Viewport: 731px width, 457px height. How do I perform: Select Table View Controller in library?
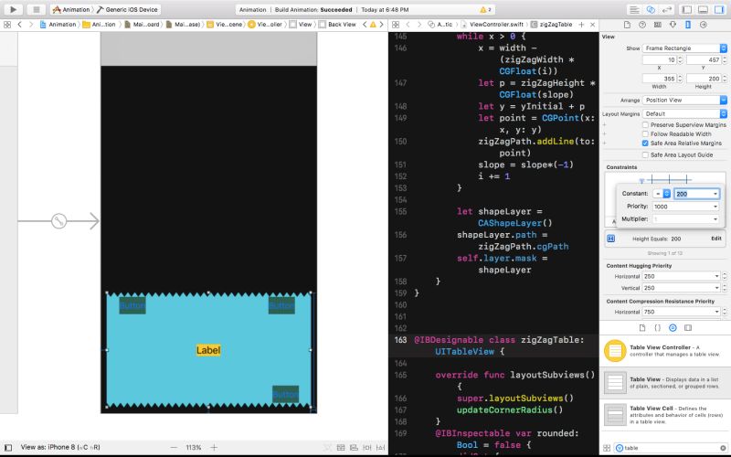coord(665,351)
